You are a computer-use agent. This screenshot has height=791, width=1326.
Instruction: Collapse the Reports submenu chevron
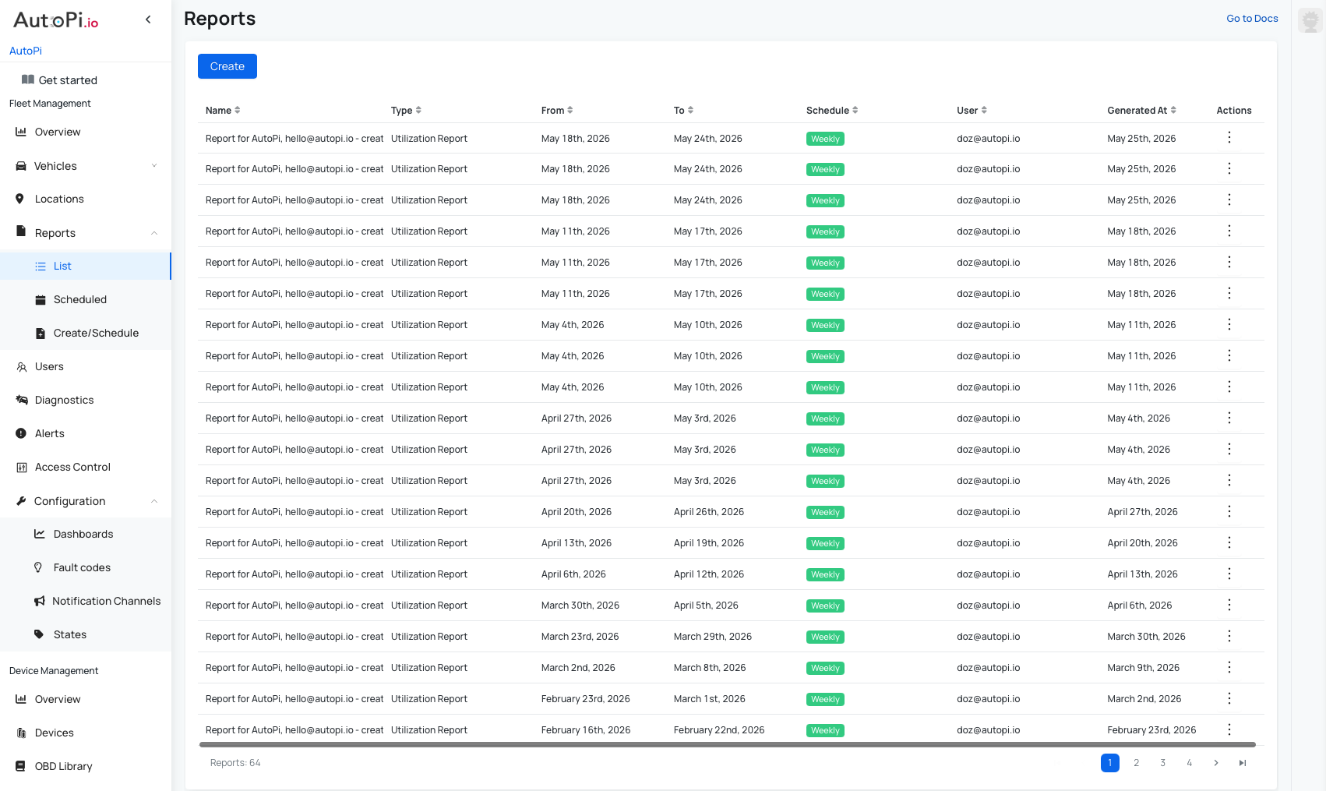click(x=154, y=233)
